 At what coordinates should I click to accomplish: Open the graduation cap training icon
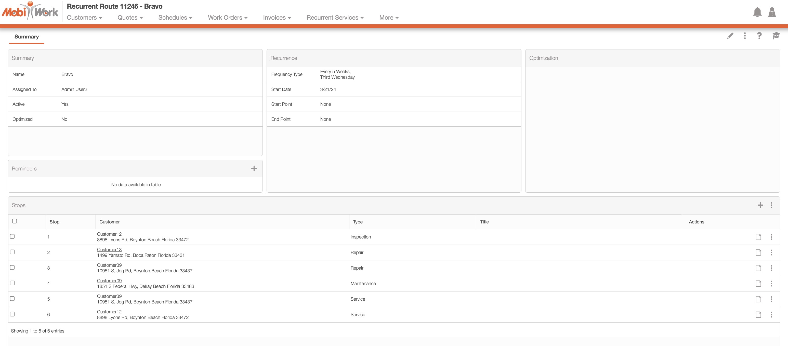point(776,36)
